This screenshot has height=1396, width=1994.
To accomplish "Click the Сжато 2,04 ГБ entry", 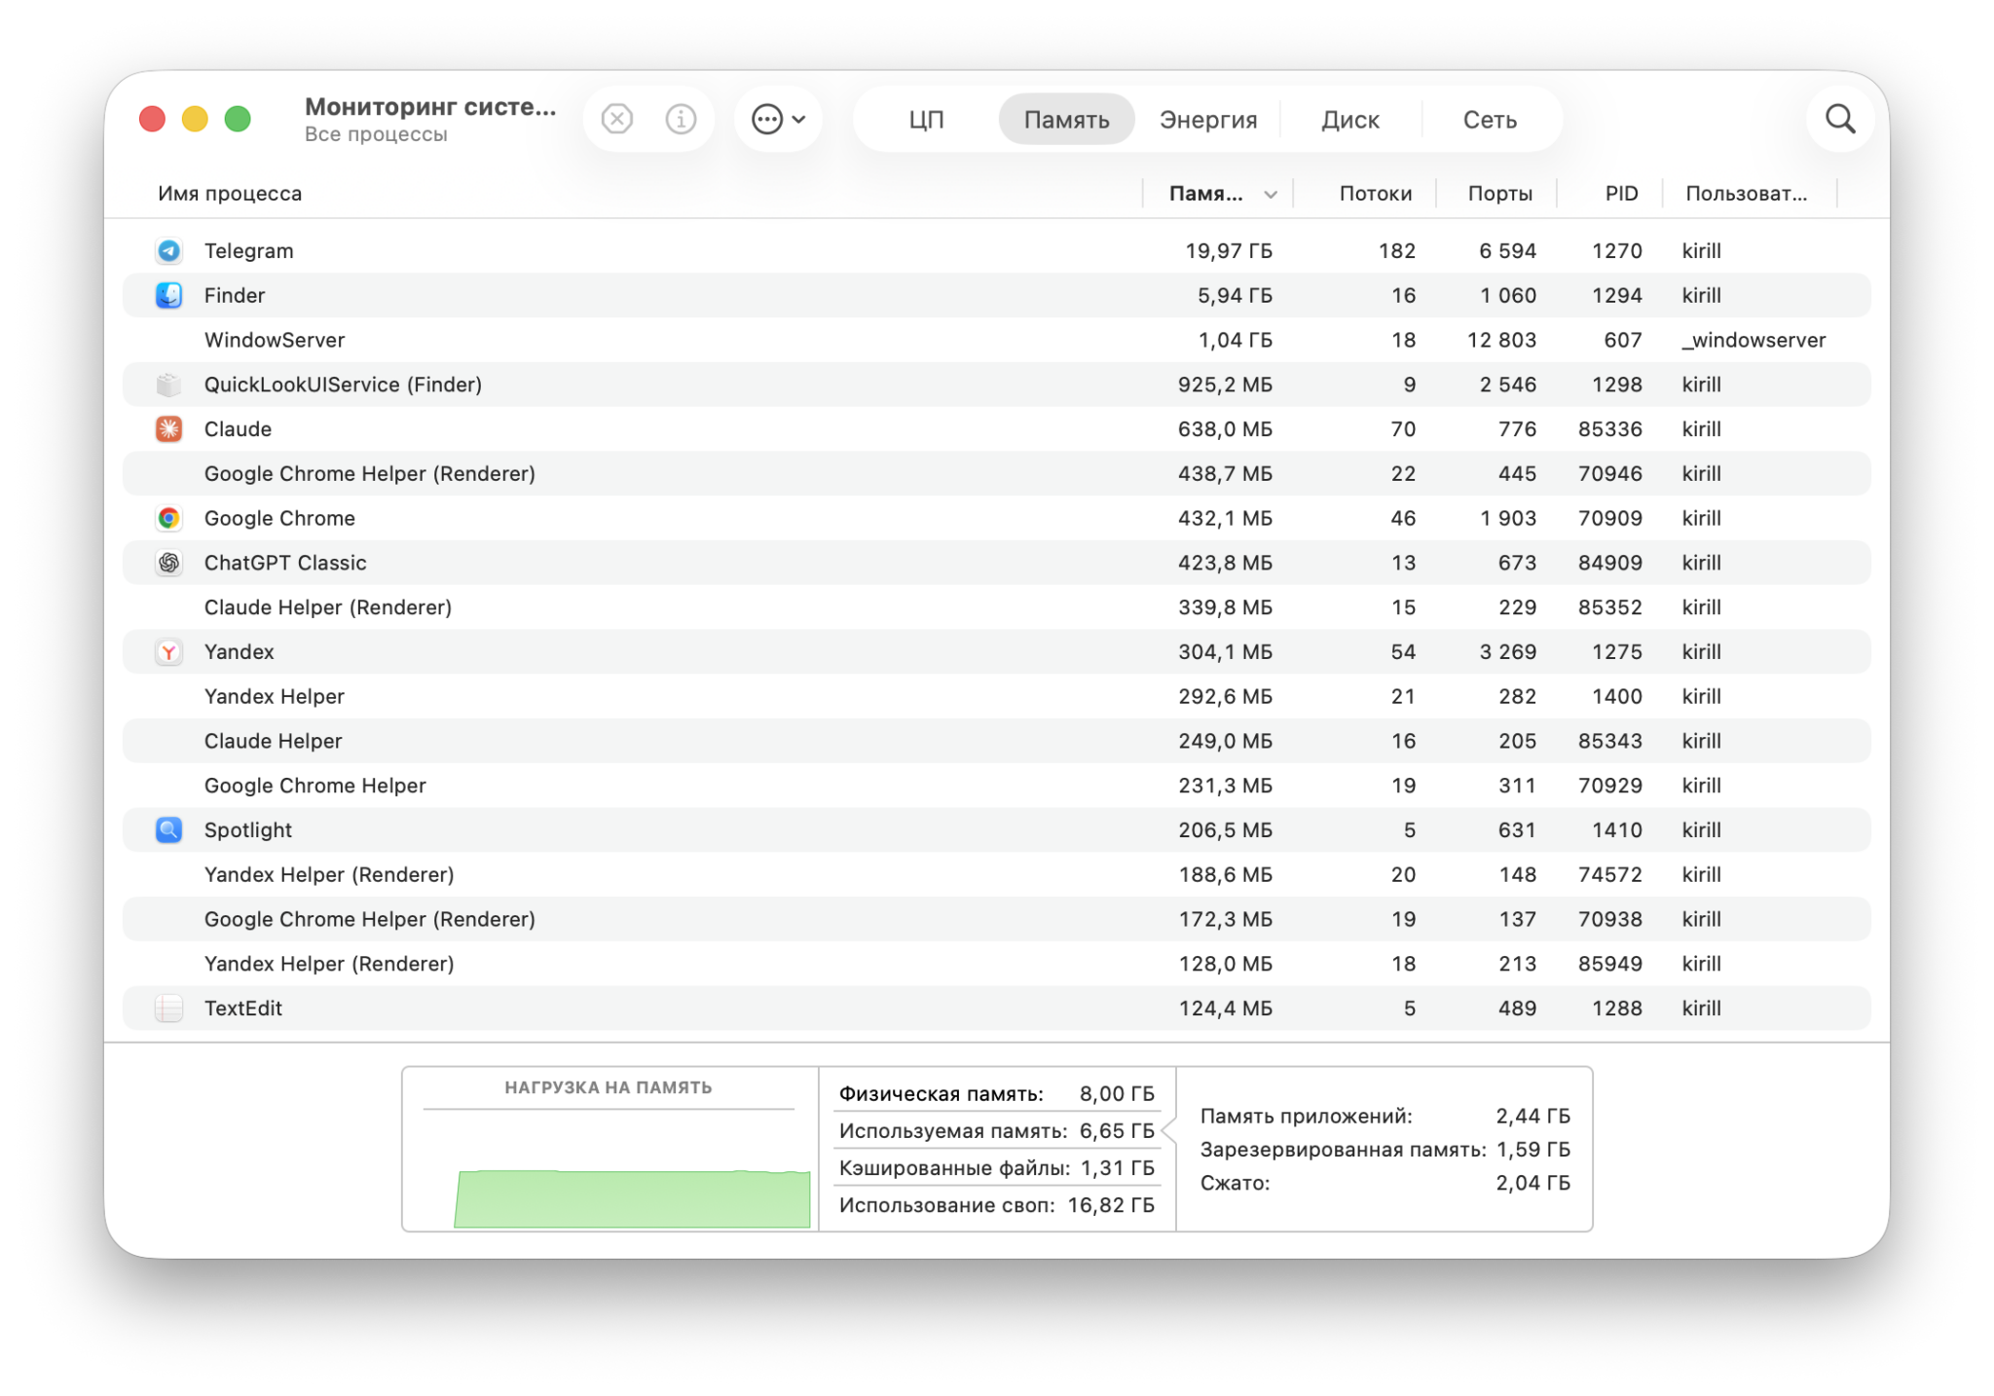I will (x=1385, y=1183).
